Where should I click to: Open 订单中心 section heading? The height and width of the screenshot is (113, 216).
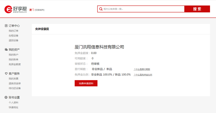point(14,26)
